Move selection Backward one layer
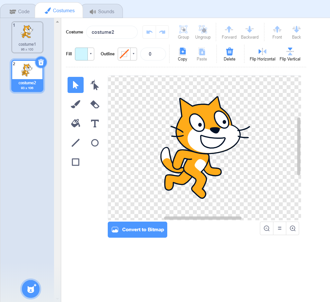This screenshot has height=302, width=330. 250,32
